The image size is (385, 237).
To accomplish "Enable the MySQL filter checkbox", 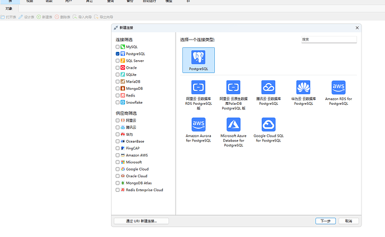I will [117, 47].
